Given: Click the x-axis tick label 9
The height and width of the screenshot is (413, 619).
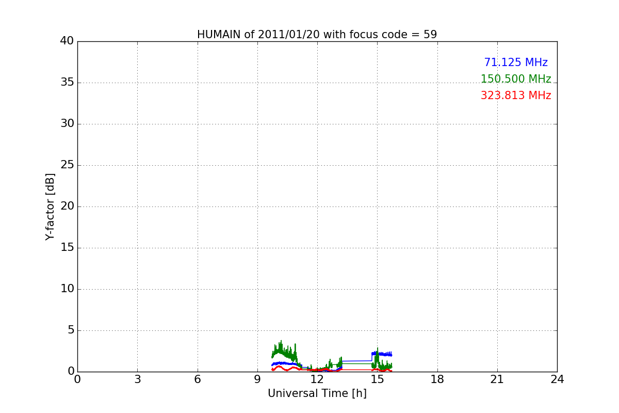Looking at the screenshot, I should coord(257,379).
